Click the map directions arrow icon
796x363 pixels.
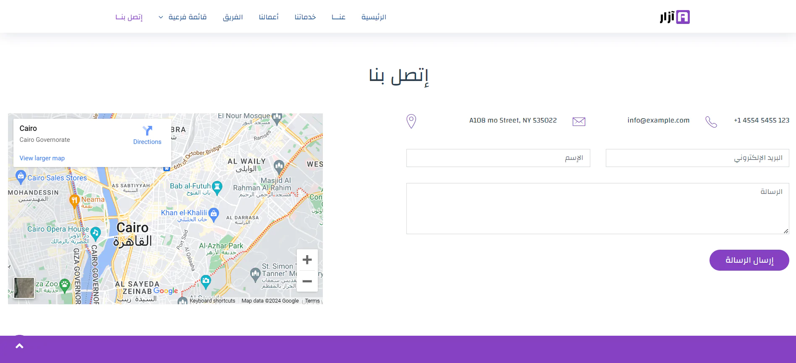click(147, 131)
